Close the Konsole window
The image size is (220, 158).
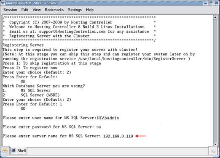click(217, 3)
